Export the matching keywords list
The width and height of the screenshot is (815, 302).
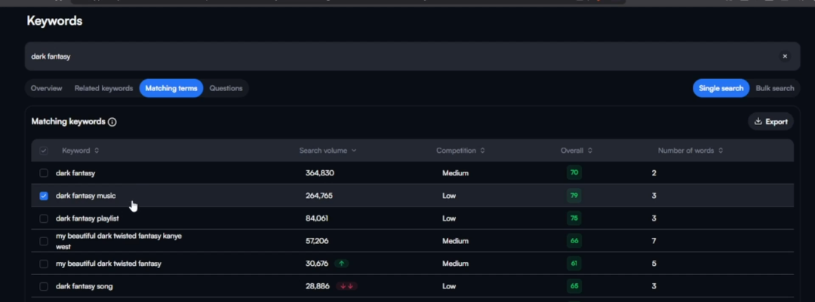coord(770,121)
